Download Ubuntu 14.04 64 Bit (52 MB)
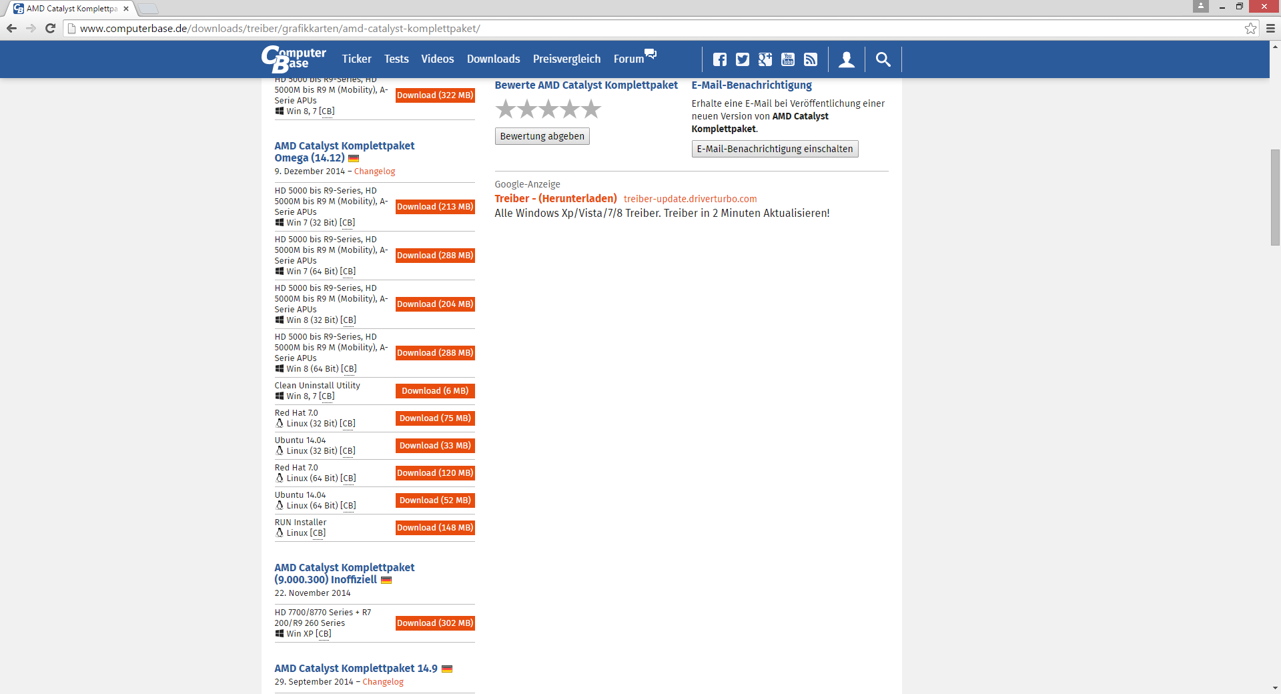 click(x=435, y=500)
